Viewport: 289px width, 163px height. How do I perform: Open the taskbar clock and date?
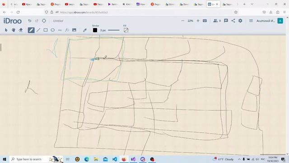(273, 159)
